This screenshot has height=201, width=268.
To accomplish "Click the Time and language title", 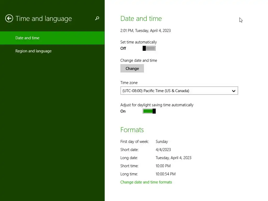I will (x=44, y=19).
